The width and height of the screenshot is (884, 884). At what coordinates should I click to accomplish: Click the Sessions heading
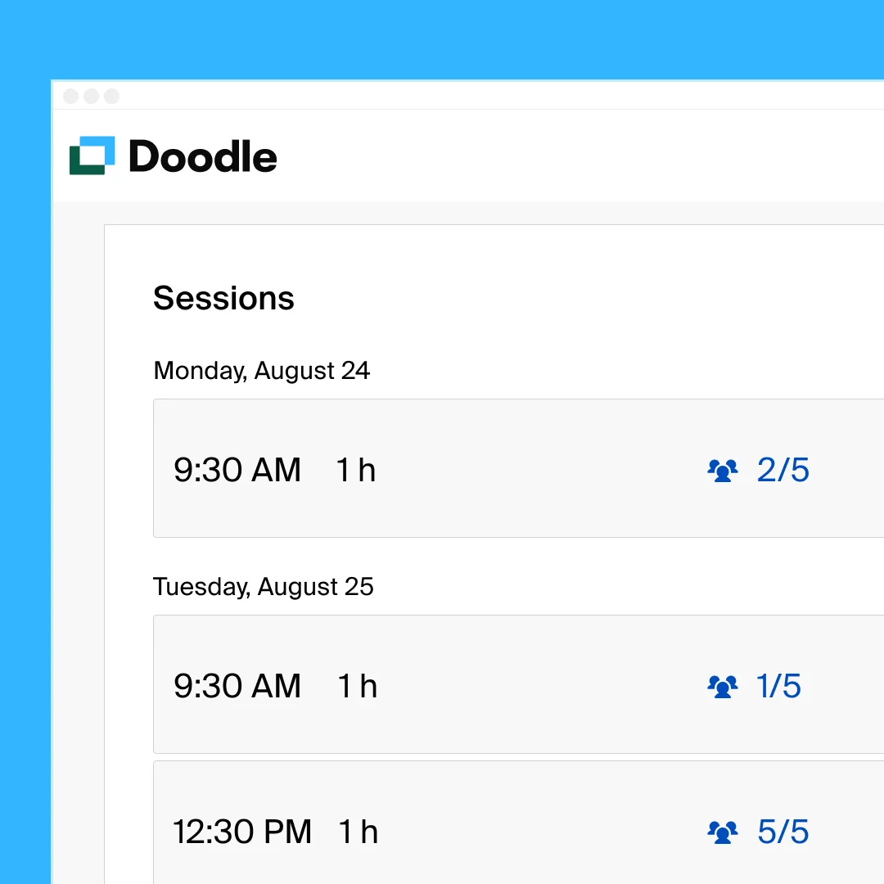click(x=223, y=298)
